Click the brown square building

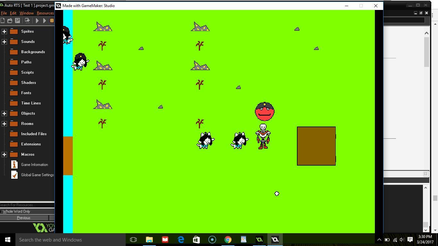[316, 146]
